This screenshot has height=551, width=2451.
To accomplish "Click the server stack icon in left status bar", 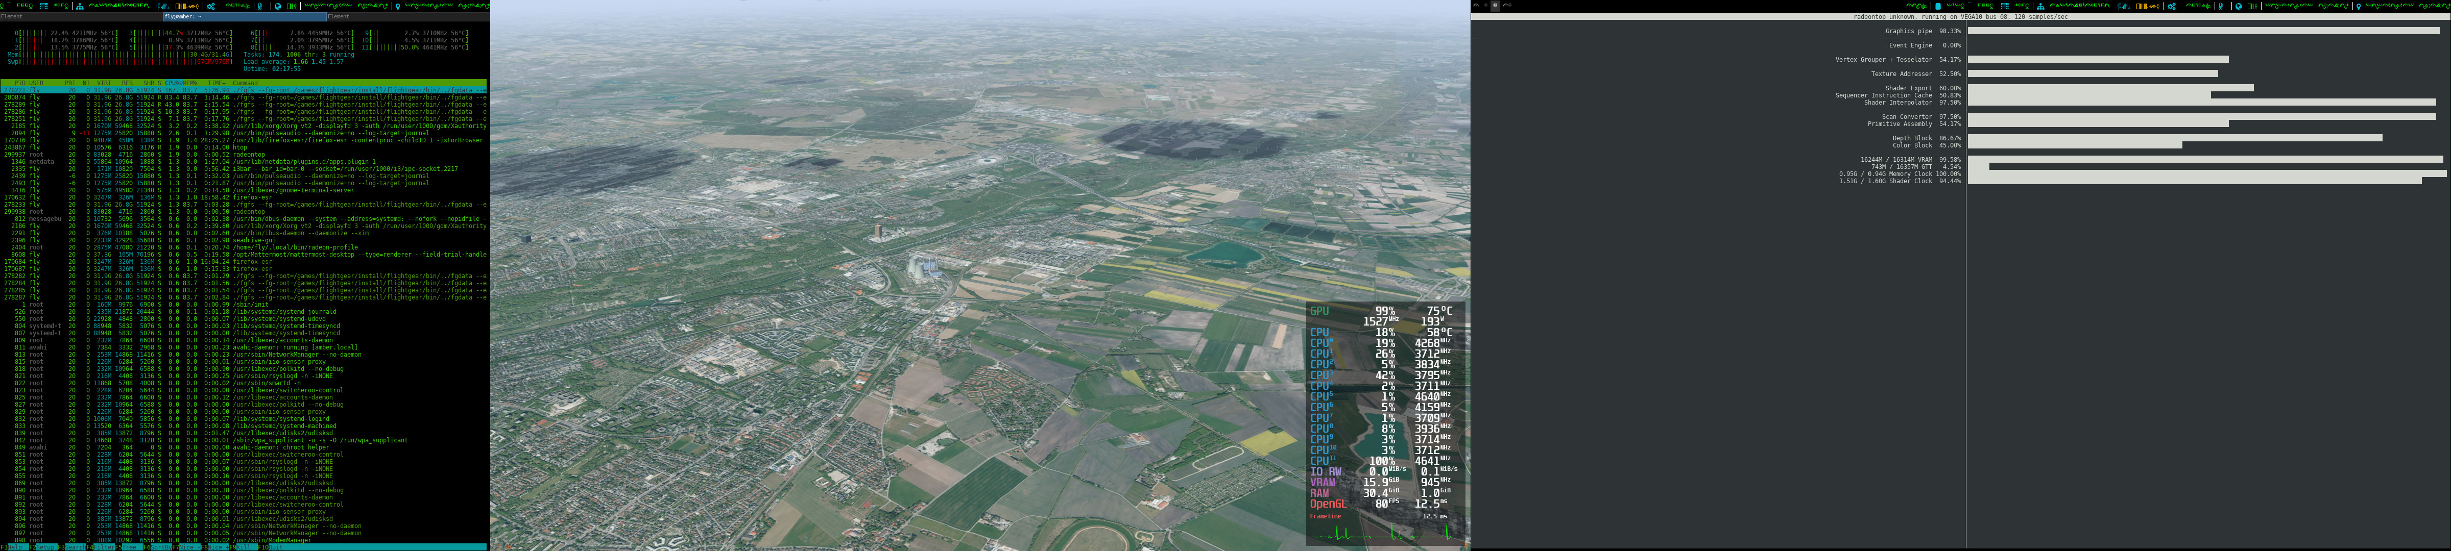I will [x=44, y=6].
